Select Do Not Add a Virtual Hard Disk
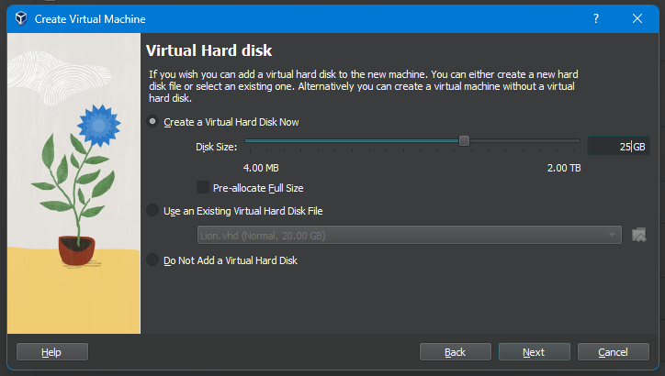This screenshot has width=665, height=376. tap(152, 260)
